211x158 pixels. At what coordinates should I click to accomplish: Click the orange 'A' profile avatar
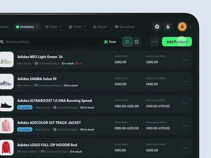(182, 27)
